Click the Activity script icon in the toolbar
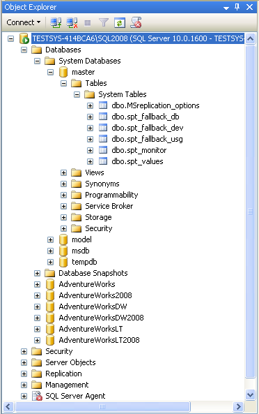The height and width of the screenshot is (414, 259). click(x=136, y=22)
